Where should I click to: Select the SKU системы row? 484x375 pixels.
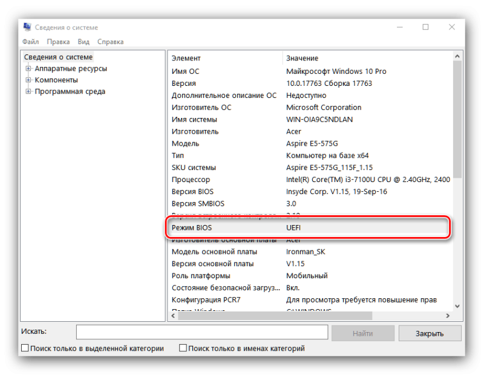click(310, 168)
